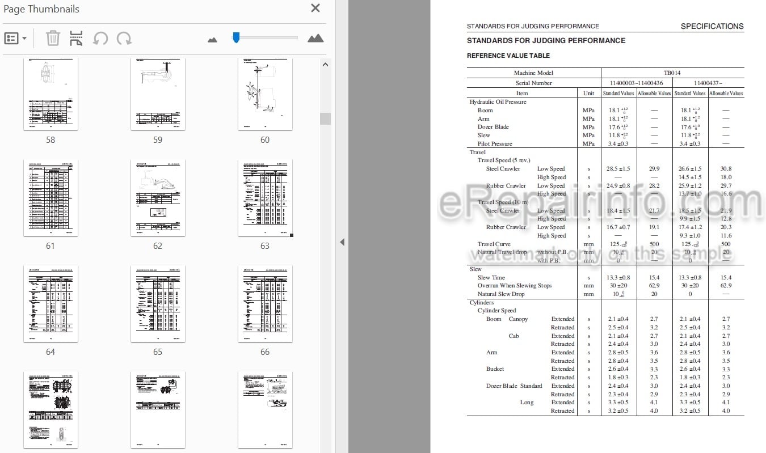Click the "Cab" boom label

click(x=514, y=336)
